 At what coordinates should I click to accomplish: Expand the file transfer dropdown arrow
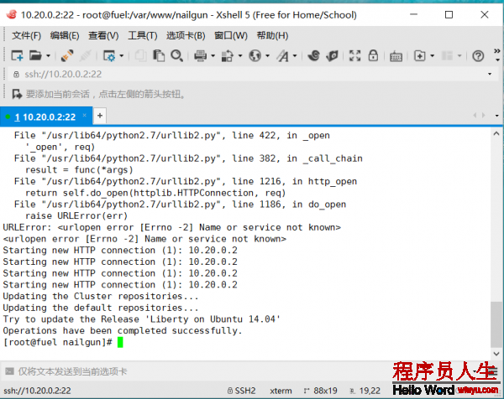pos(239,56)
